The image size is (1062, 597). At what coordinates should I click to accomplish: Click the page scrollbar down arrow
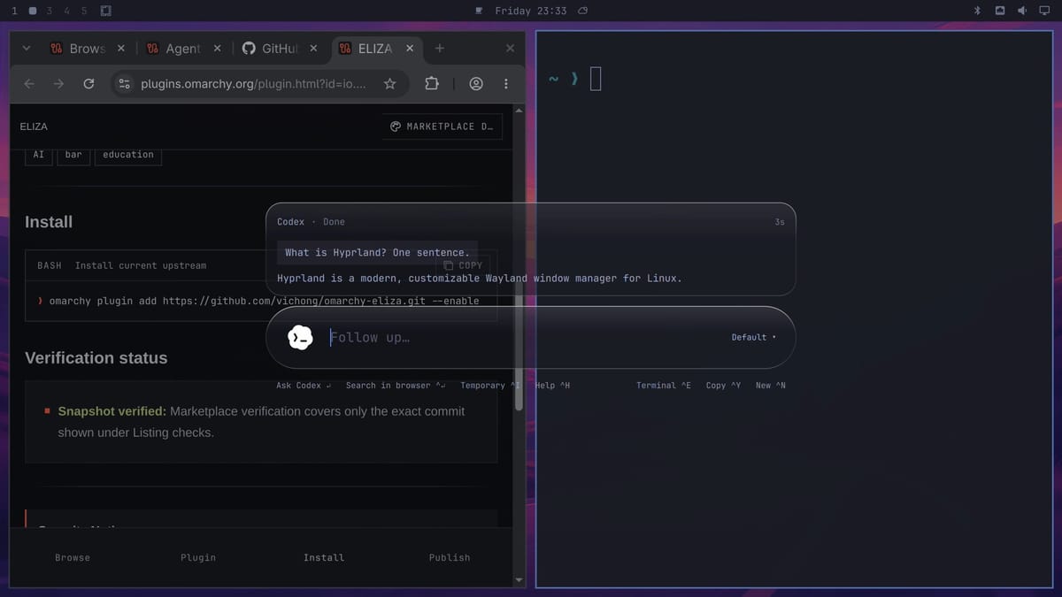click(x=519, y=580)
